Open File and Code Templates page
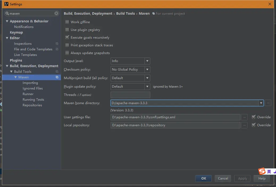This screenshot has height=187, width=276. [x=33, y=49]
